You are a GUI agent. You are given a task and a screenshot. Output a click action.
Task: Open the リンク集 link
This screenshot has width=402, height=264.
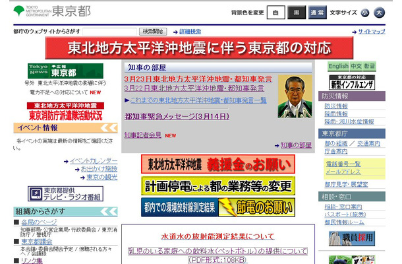tap(32, 261)
